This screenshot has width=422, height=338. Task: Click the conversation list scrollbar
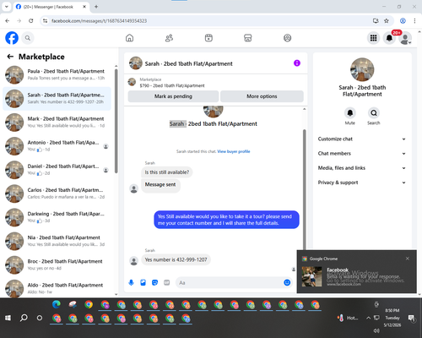point(116,121)
